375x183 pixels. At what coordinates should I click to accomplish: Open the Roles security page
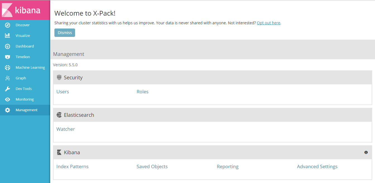143,92
